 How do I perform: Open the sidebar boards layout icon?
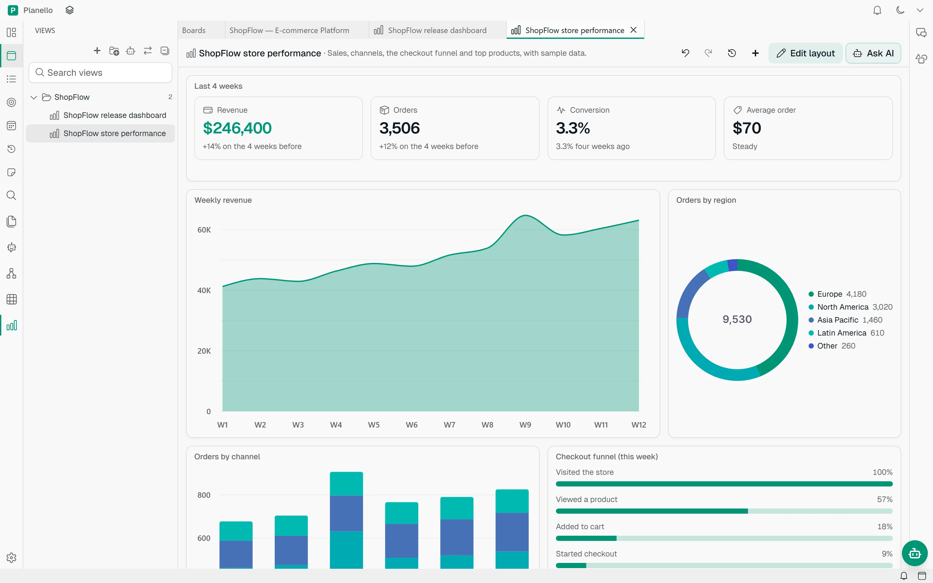point(12,32)
